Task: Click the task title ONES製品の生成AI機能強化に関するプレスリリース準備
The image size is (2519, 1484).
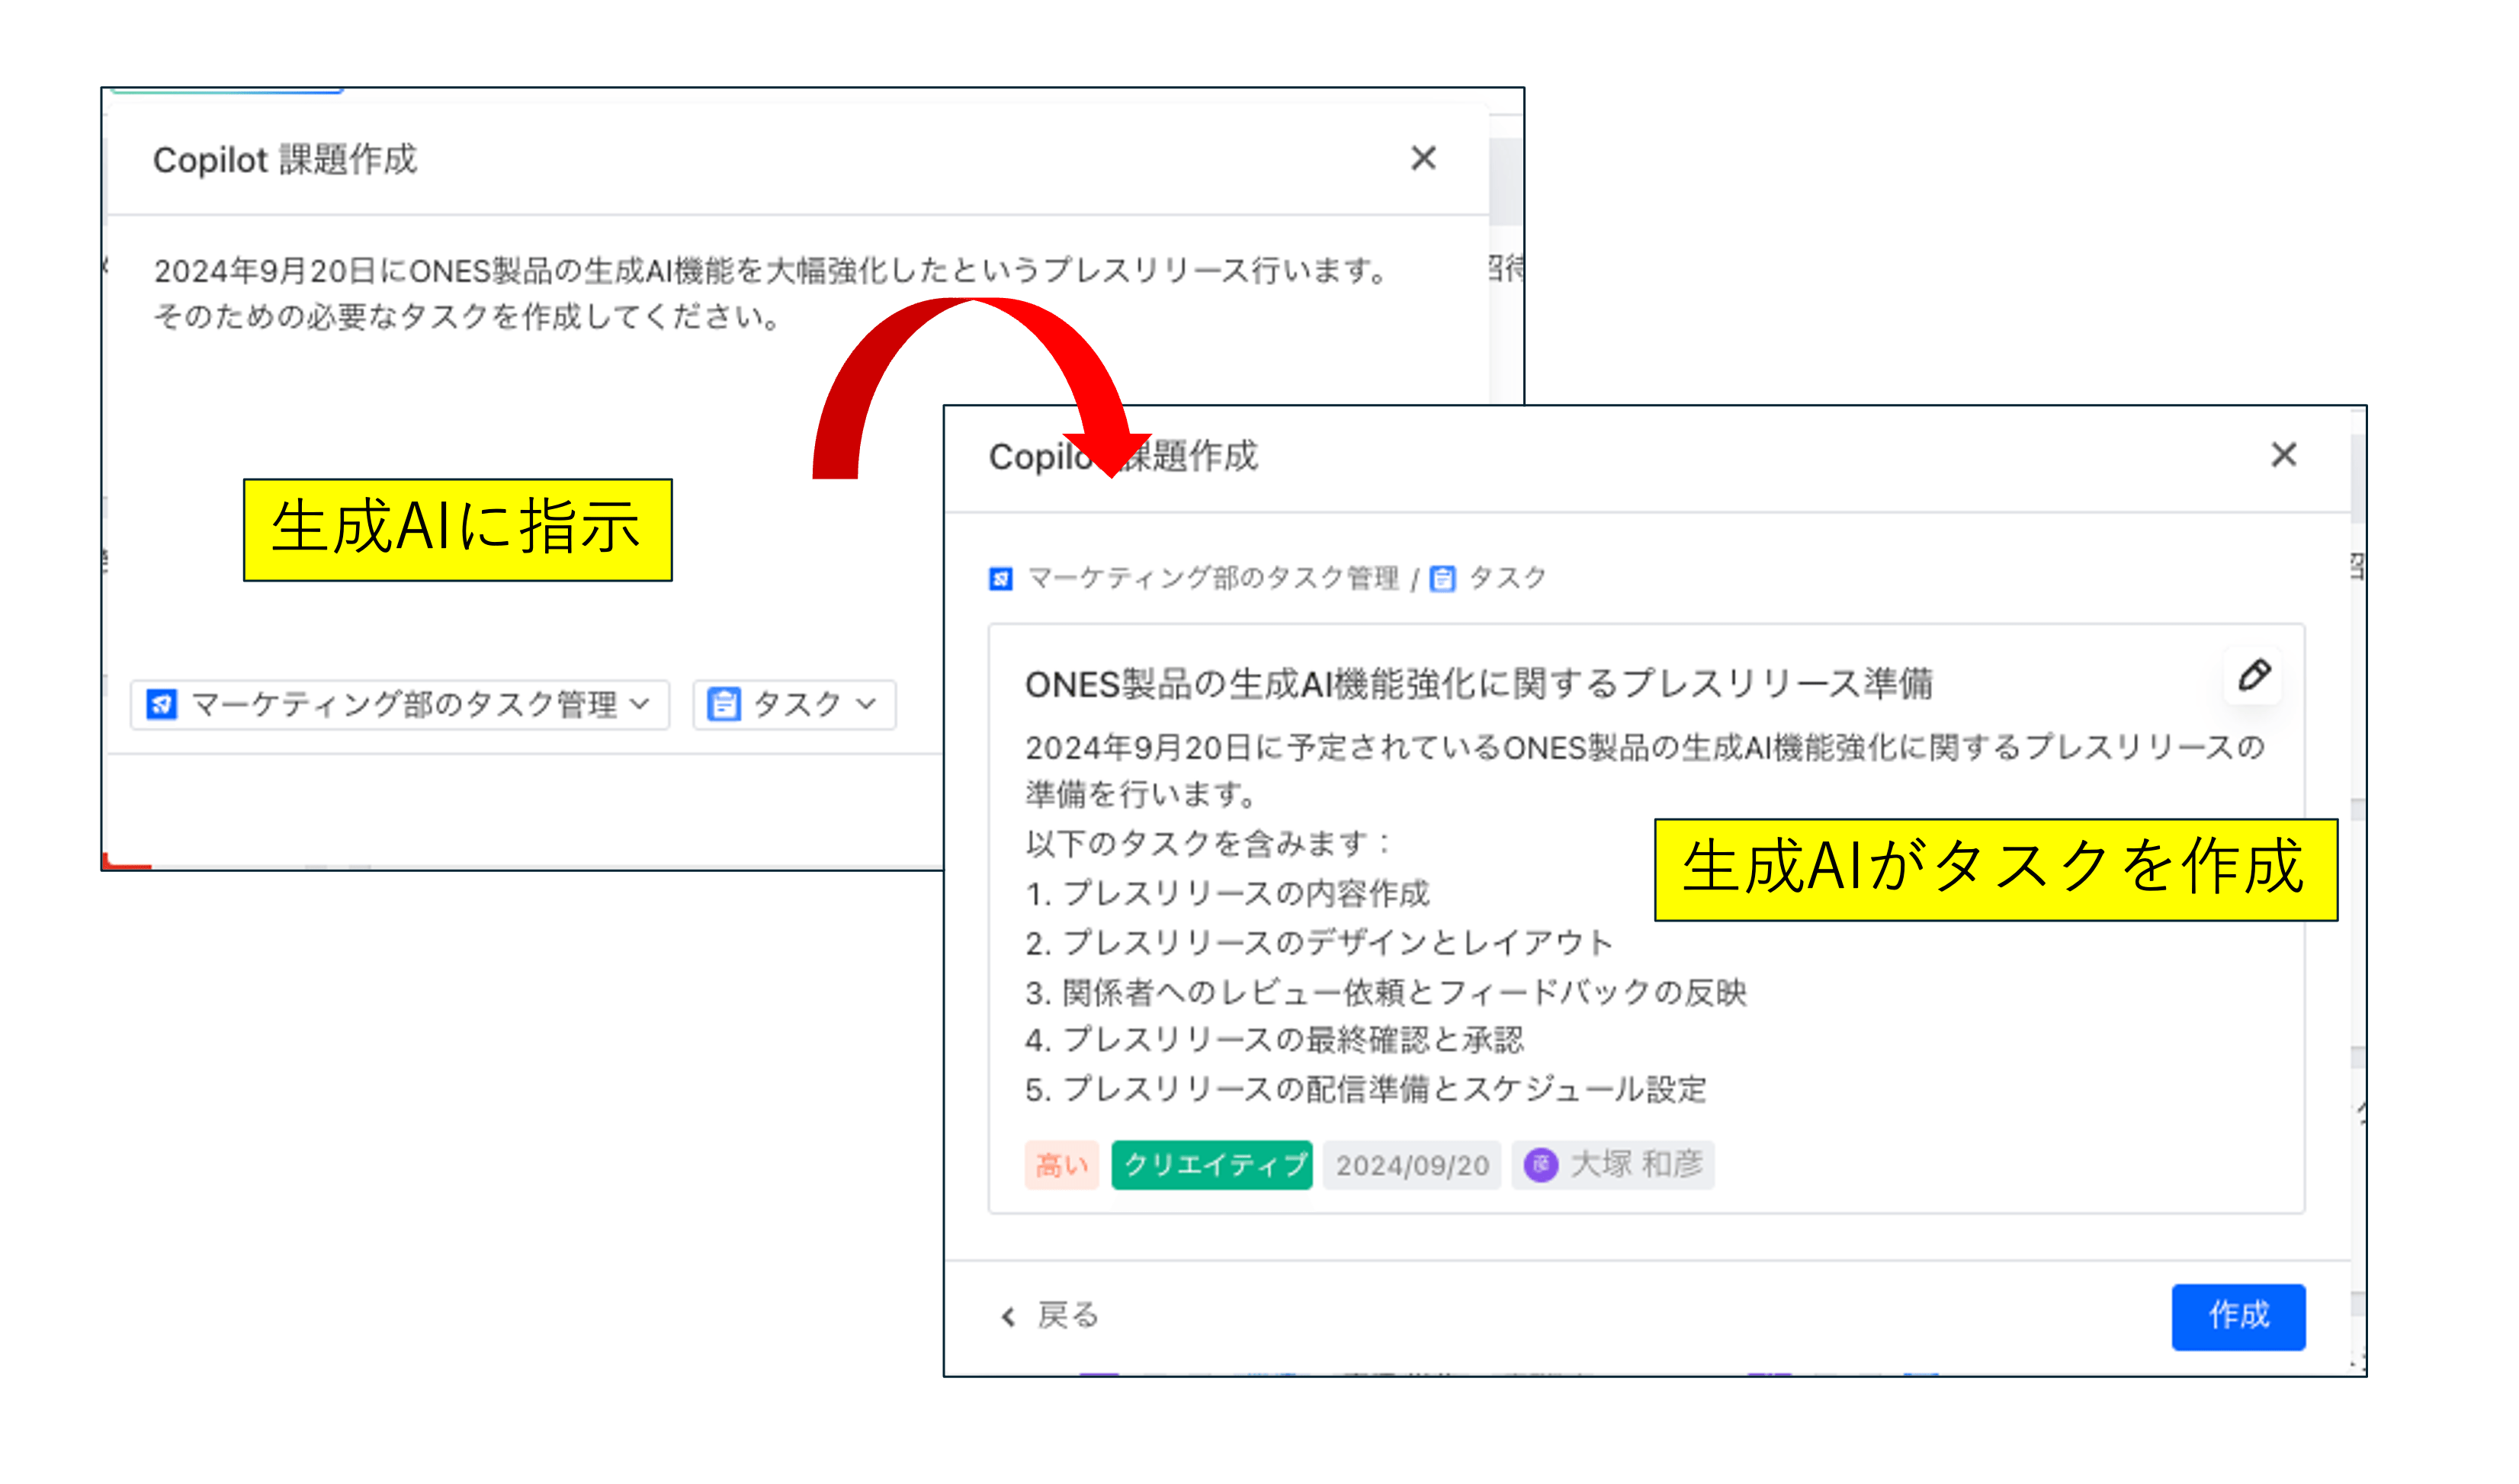Action: (x=1480, y=686)
